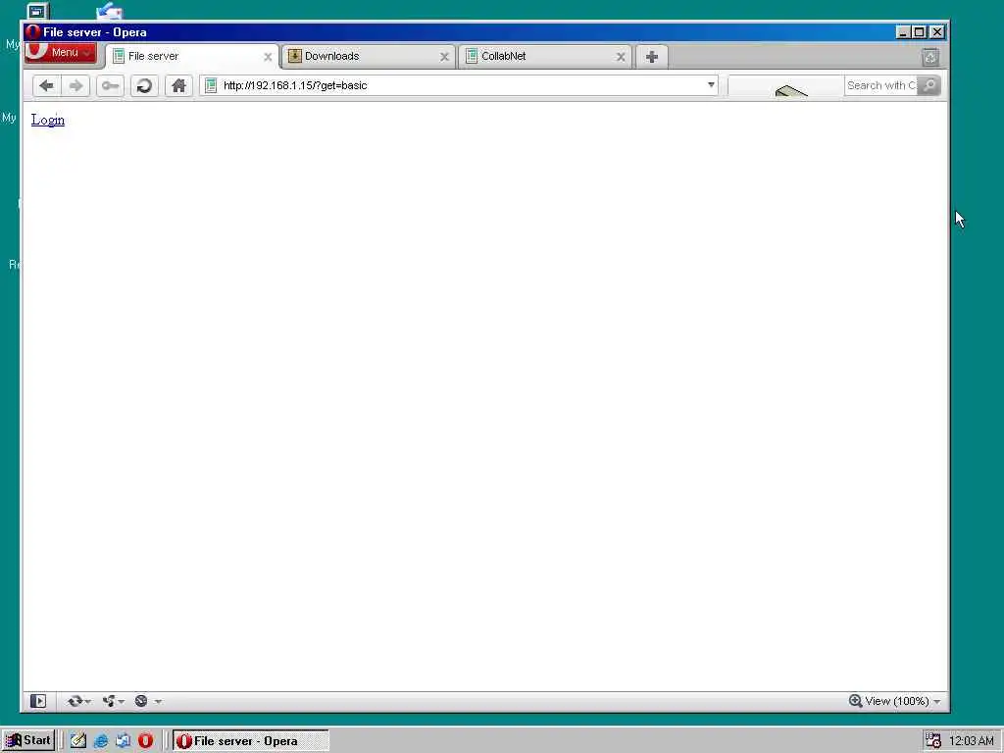Viewport: 1004px width, 753px height.
Task: Follow the Login link
Action: click(48, 120)
